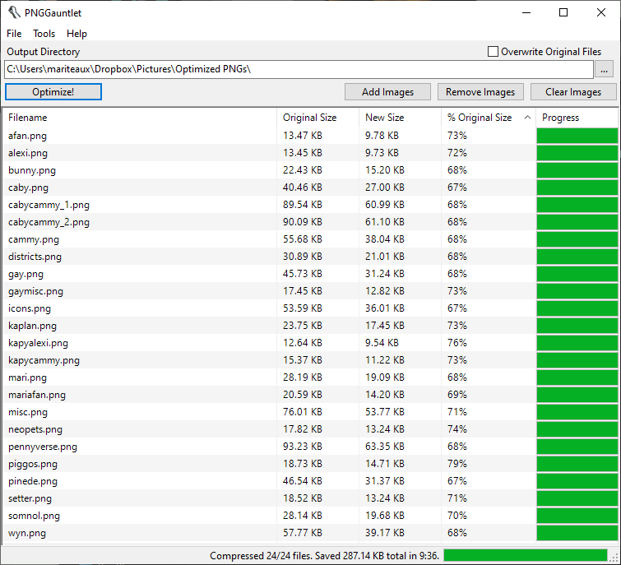Click the PNGGauntlet app icon in title bar
The width and height of the screenshot is (621, 565).
[x=14, y=12]
